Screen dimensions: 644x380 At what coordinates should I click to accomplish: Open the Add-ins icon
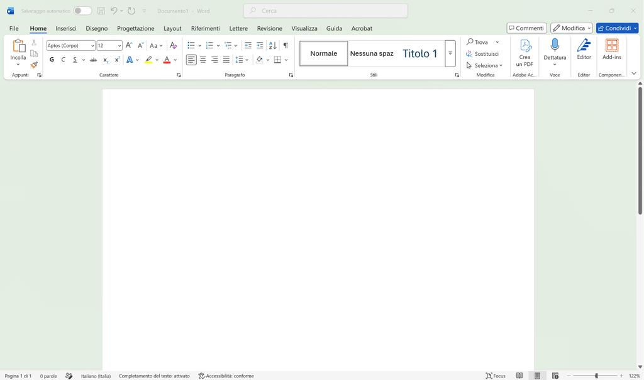pyautogui.click(x=612, y=45)
